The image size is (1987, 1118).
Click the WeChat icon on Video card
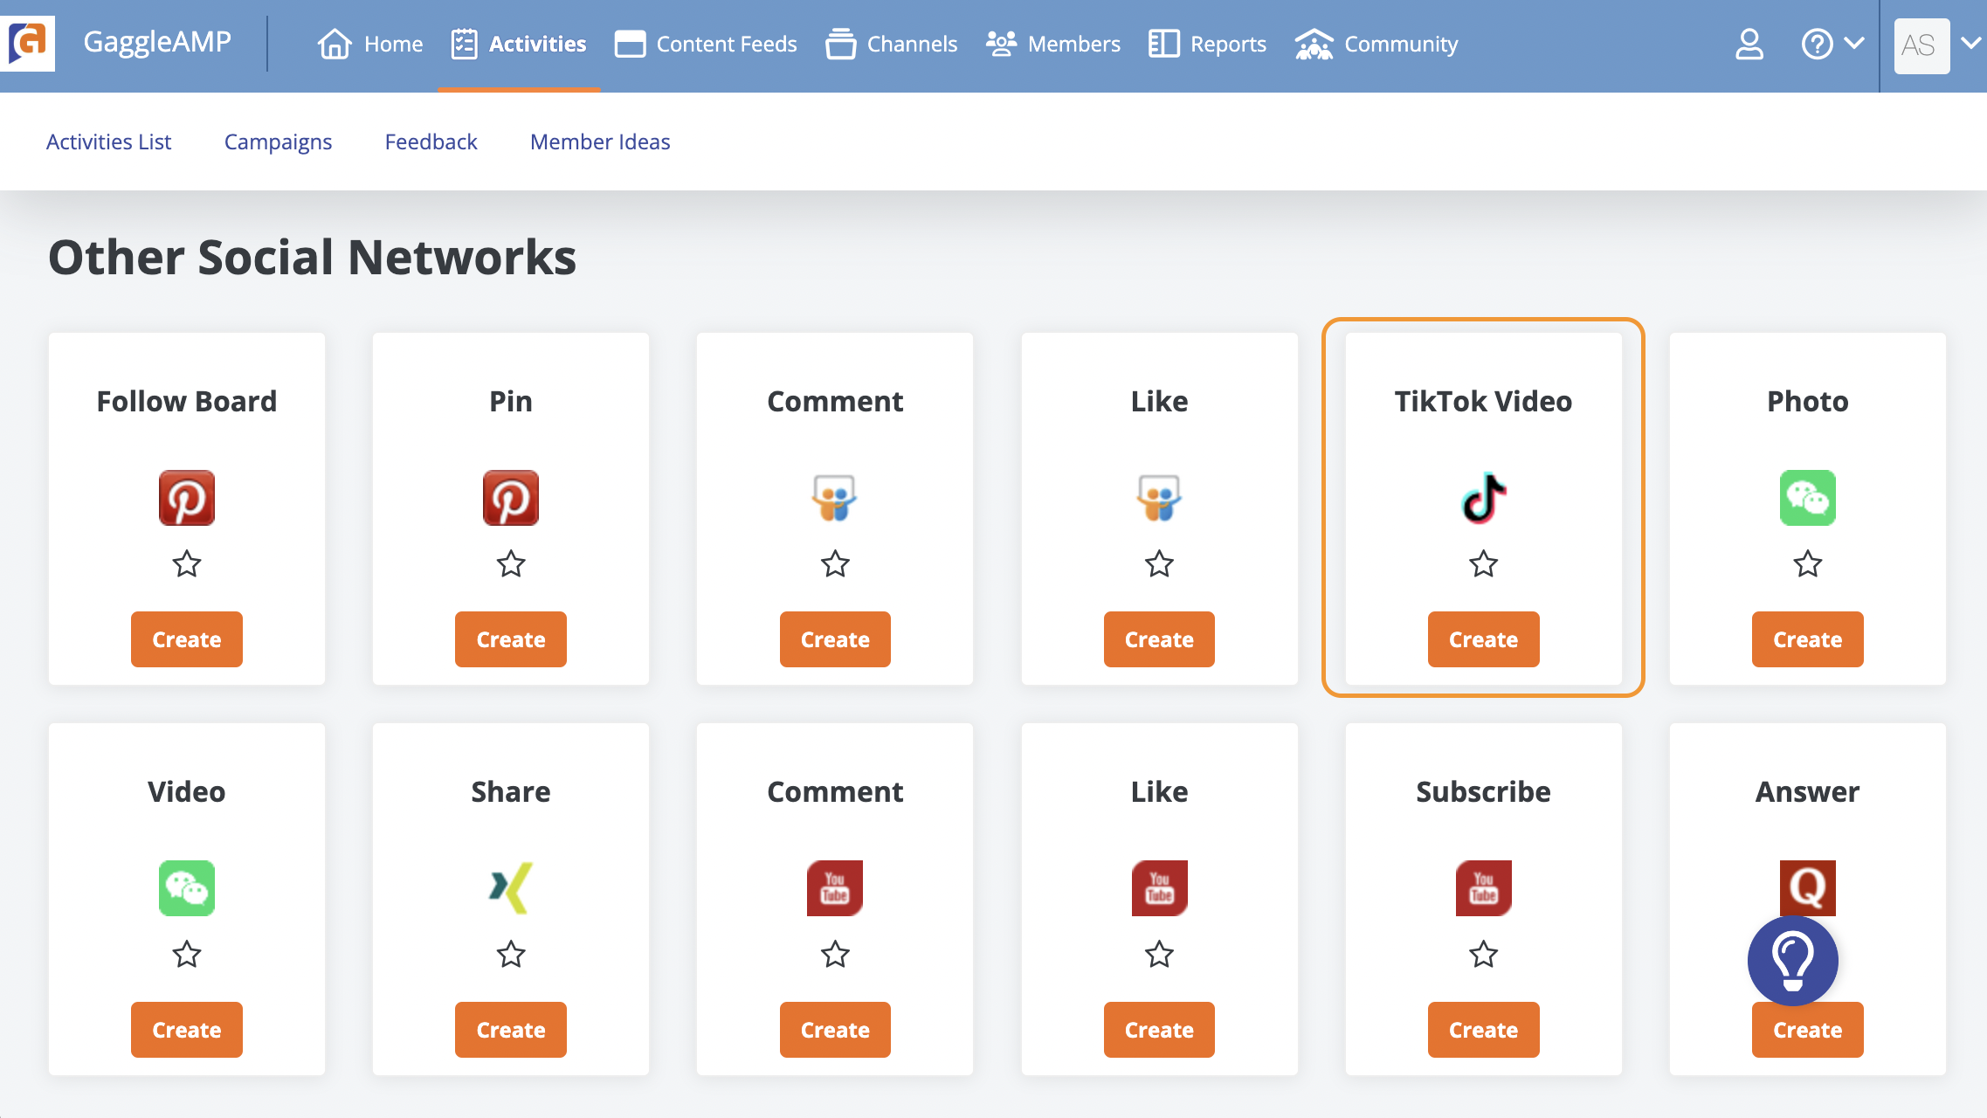pos(187,888)
